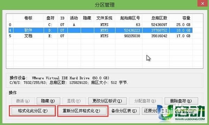Click the 格式化此分区(F) button
The width and height of the screenshot is (209, 125).
[x=33, y=111]
